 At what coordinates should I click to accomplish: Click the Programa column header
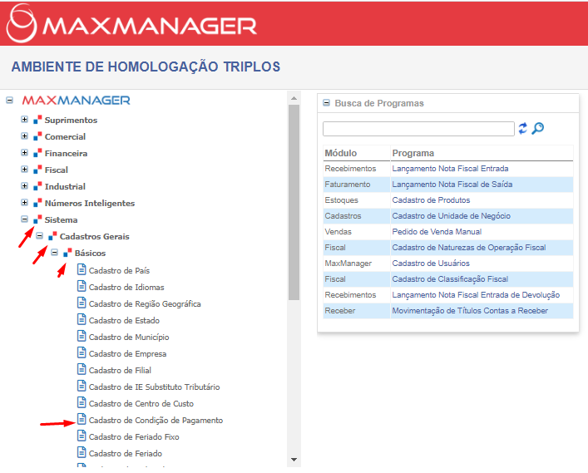pyautogui.click(x=413, y=153)
